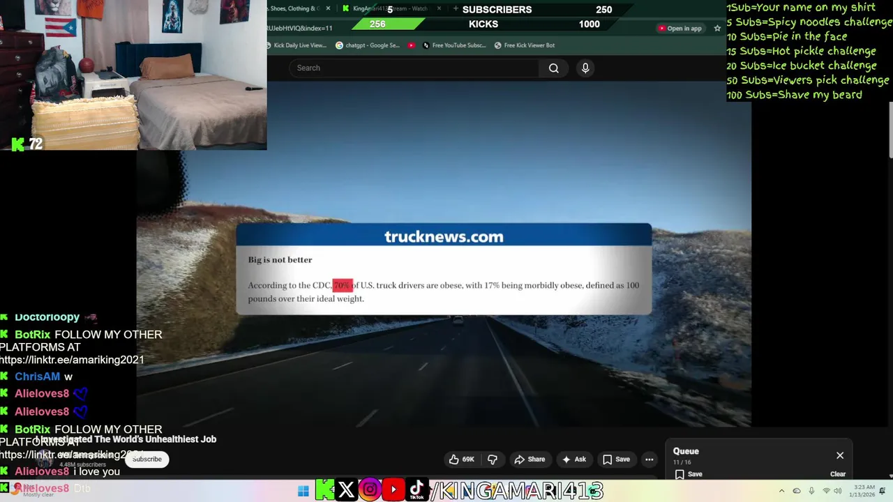This screenshot has height=502, width=893.
Task: Click the page vertical scrollbar
Action: [x=891, y=130]
